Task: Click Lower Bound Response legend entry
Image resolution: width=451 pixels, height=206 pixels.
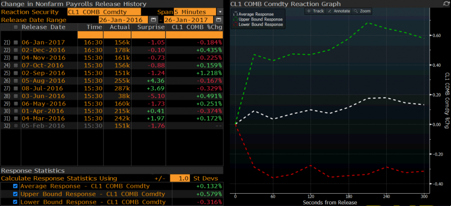Action: [x=257, y=24]
